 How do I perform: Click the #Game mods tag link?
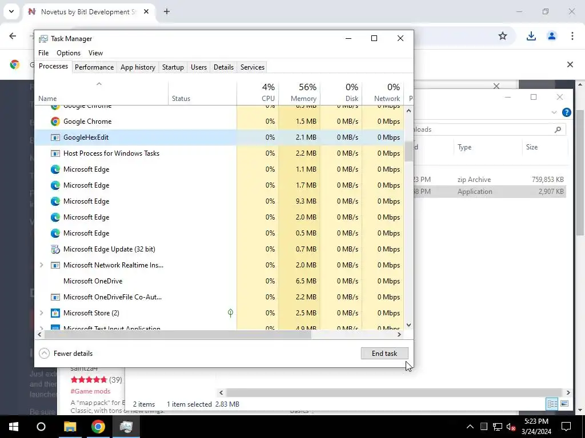[90, 391]
